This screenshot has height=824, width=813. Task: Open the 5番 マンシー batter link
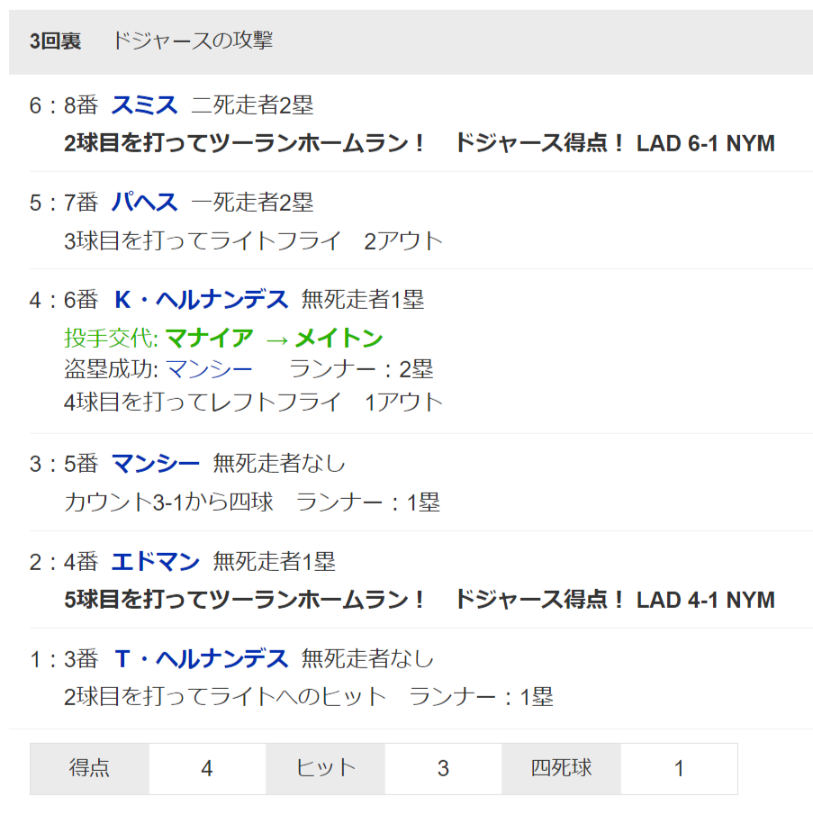coord(156,464)
